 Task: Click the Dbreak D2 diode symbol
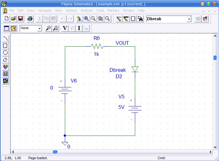135,70
